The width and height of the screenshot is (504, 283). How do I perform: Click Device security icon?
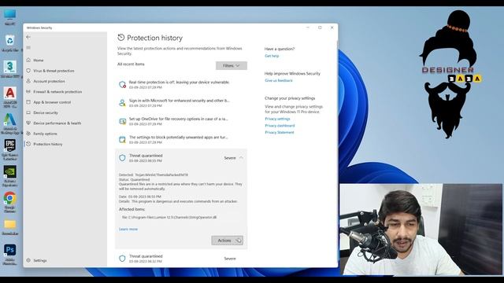(x=28, y=112)
